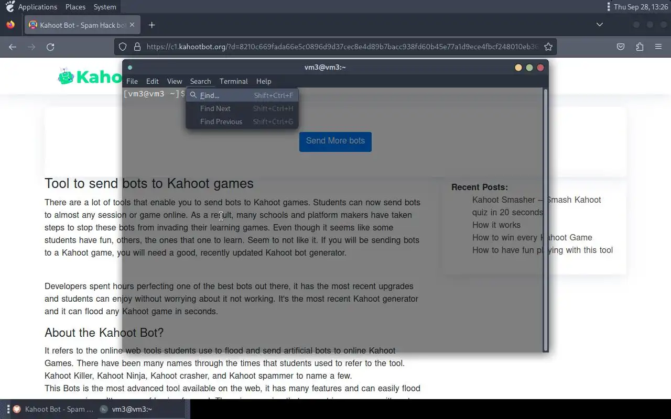The height and width of the screenshot is (419, 671).
Task: Select Find Previous in the Search menu
Action: click(x=242, y=122)
